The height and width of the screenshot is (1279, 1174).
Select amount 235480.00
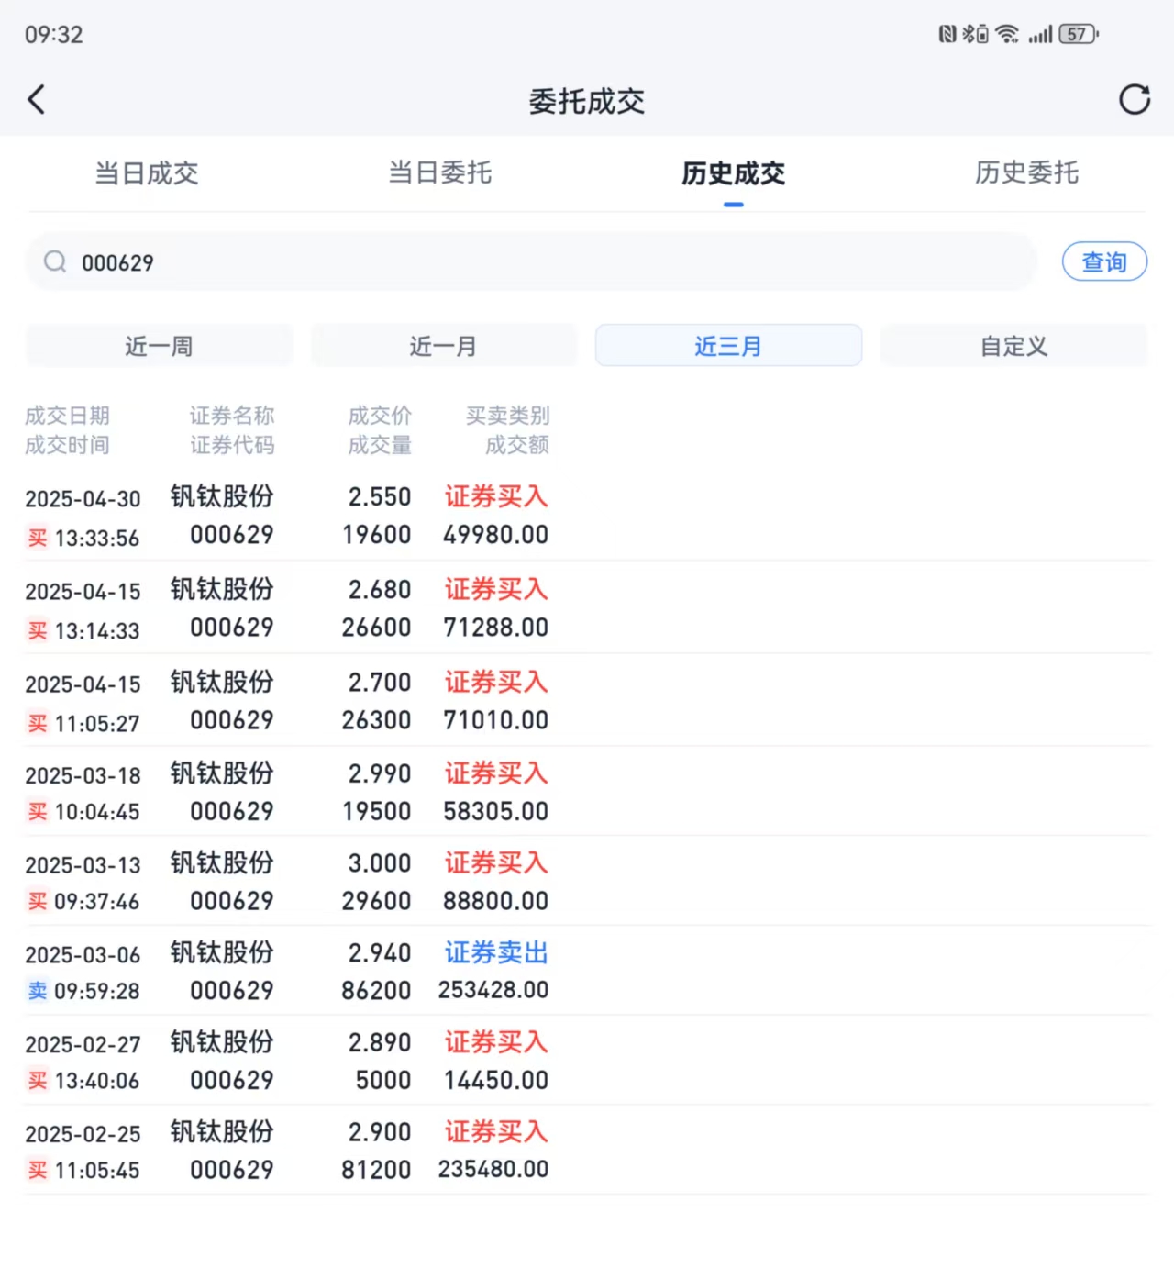493,1170
